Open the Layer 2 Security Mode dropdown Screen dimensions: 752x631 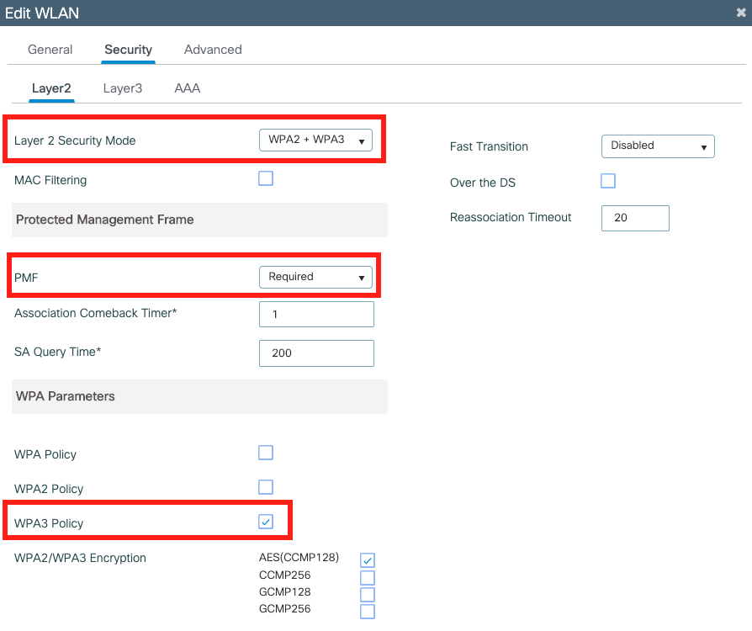pos(316,141)
